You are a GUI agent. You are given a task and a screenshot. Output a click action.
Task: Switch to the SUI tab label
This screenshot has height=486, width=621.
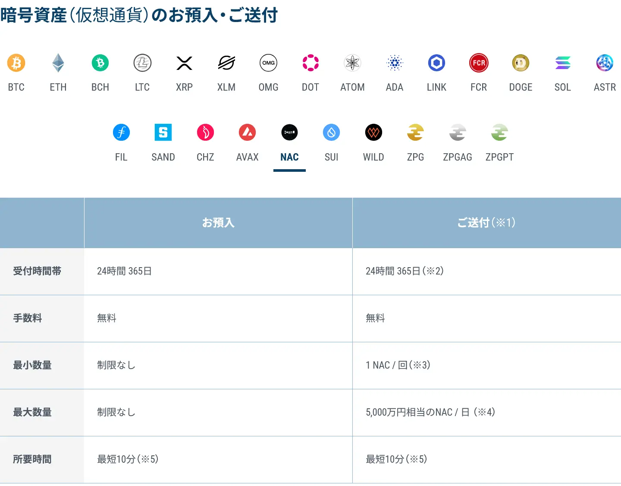point(332,157)
